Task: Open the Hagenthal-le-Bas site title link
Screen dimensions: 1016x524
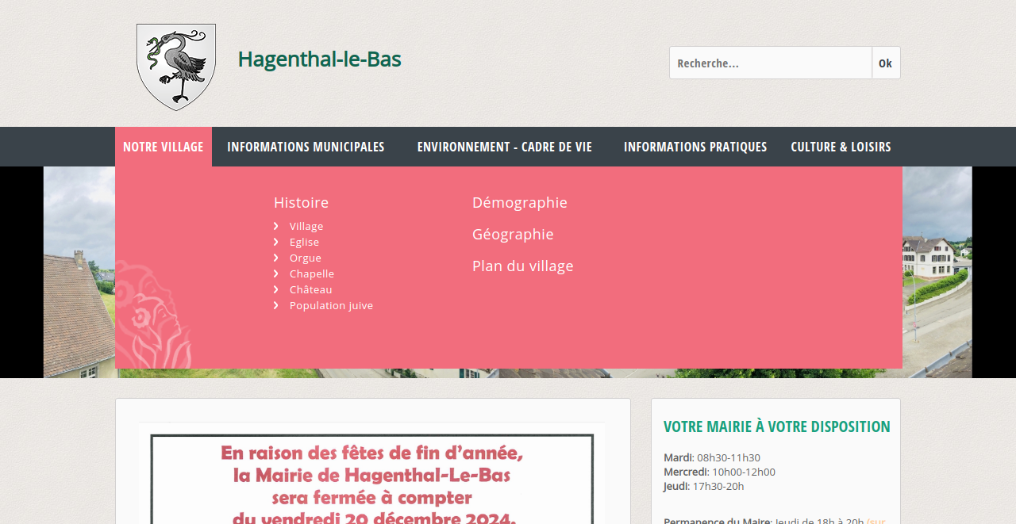Action: (319, 59)
